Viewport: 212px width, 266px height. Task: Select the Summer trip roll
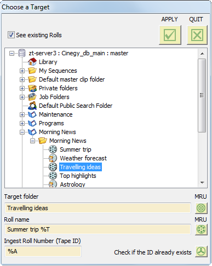76,149
